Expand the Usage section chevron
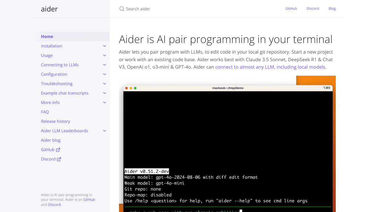 [105, 55]
